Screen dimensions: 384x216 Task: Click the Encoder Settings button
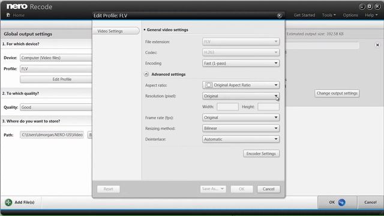point(261,154)
